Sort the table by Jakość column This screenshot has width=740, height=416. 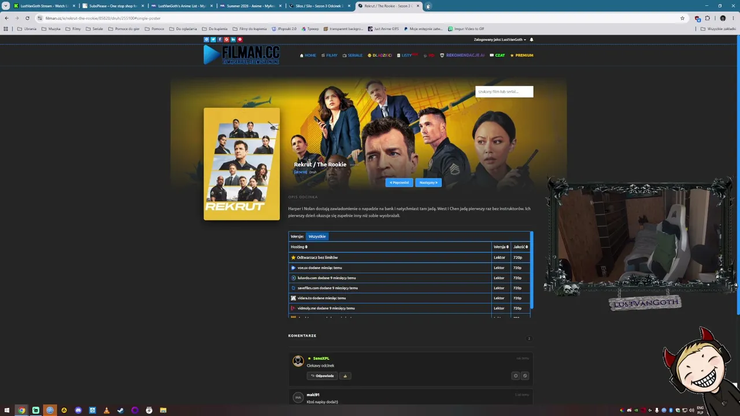(520, 247)
